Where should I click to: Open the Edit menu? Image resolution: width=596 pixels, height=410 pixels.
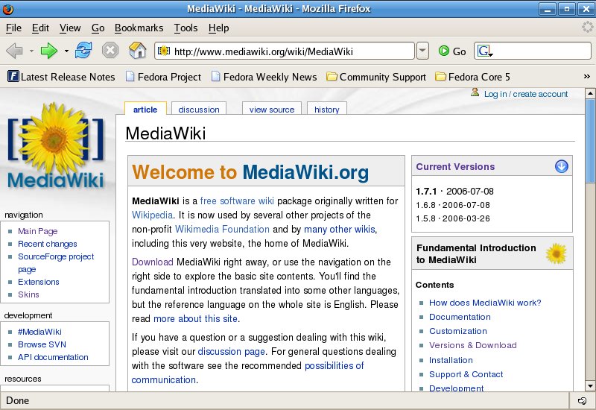[40, 28]
